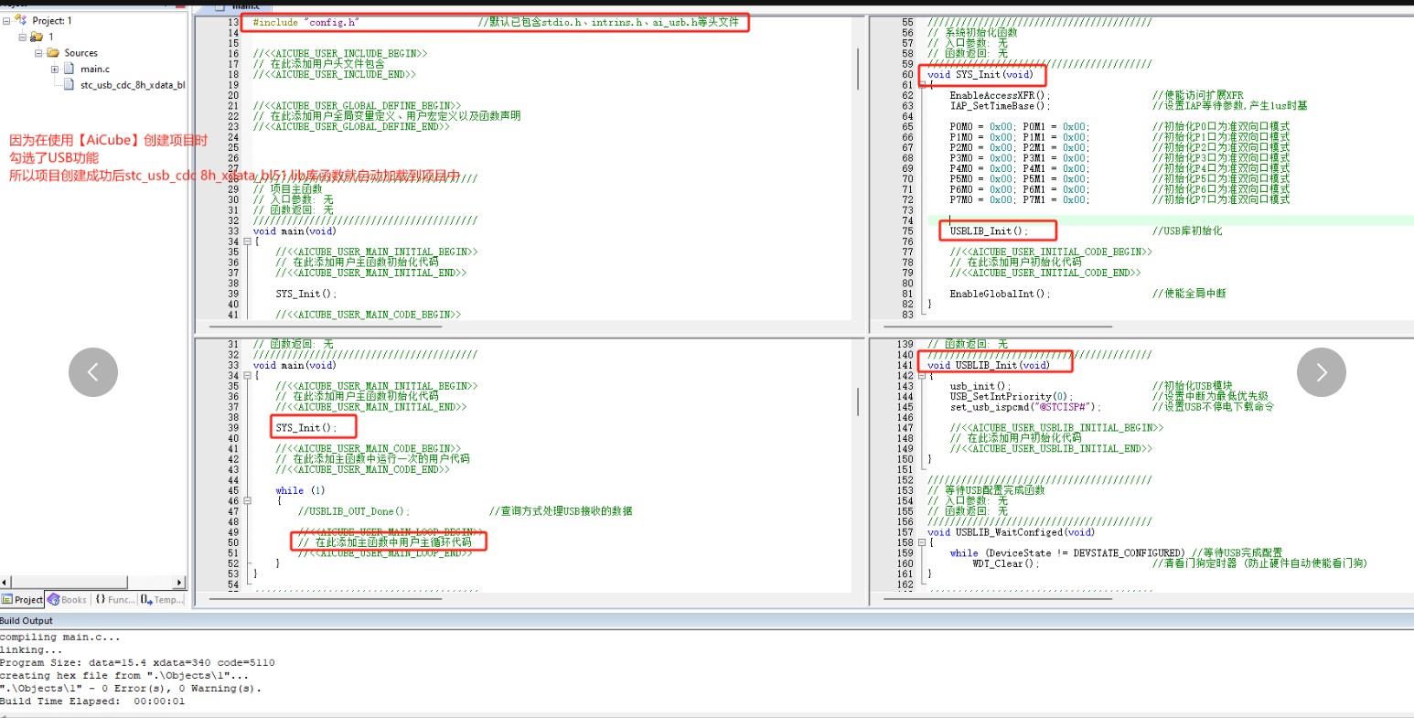Screen dimensions: 1414x718
Task: Click the USBLIB_Init() call on line 75
Action: pyautogui.click(x=988, y=231)
